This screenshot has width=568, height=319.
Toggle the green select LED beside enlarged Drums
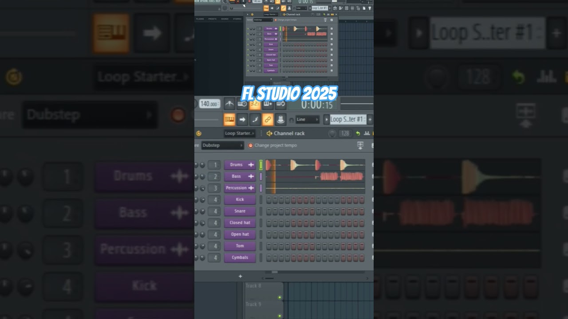pyautogui.click(x=261, y=165)
